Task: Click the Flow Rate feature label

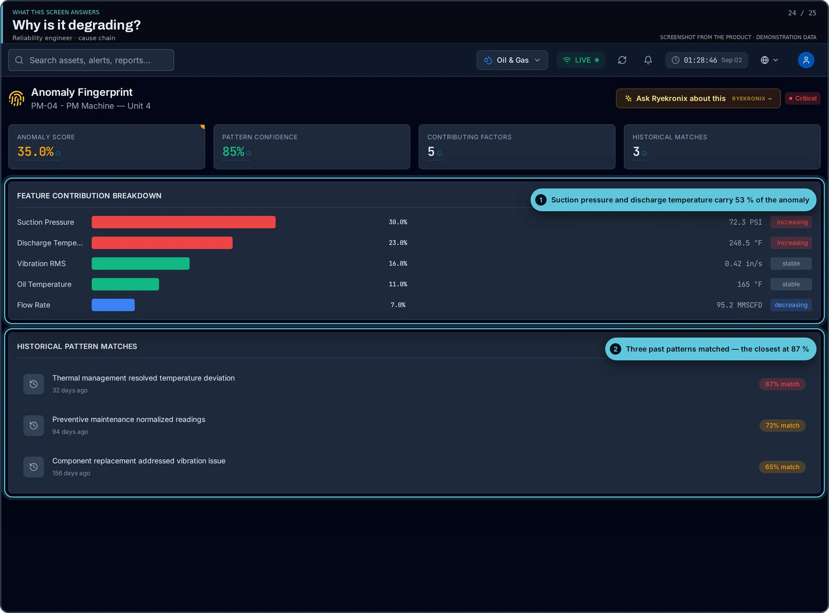Action: pyautogui.click(x=34, y=305)
